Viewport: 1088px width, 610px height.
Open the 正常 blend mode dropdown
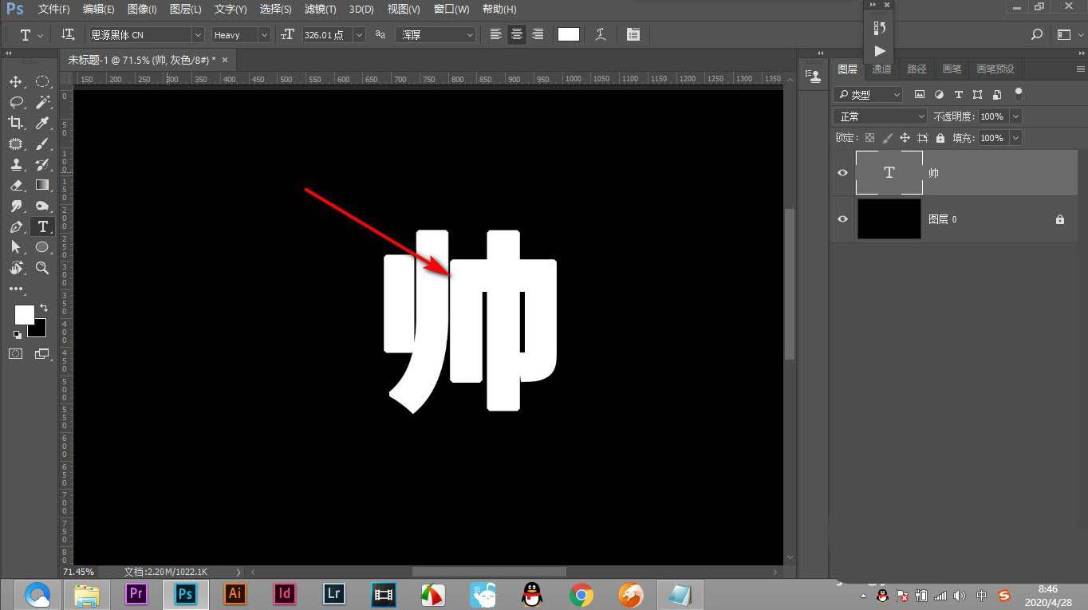[x=881, y=116]
